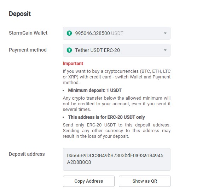Click the Send only ERC-20 USDT paragraph
Image resolution: width=214 pixels, height=189 pixels.
(116, 130)
